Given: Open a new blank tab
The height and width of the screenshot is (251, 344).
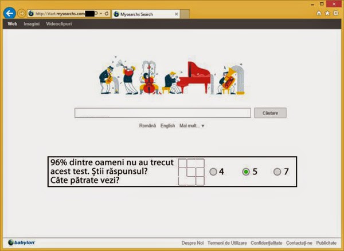Looking at the screenshot, I should (185, 14).
